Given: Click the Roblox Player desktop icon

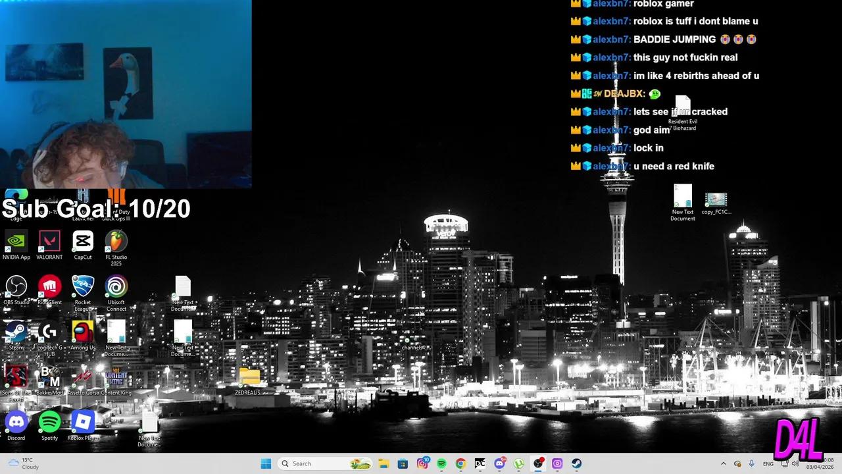Looking at the screenshot, I should 83,422.
